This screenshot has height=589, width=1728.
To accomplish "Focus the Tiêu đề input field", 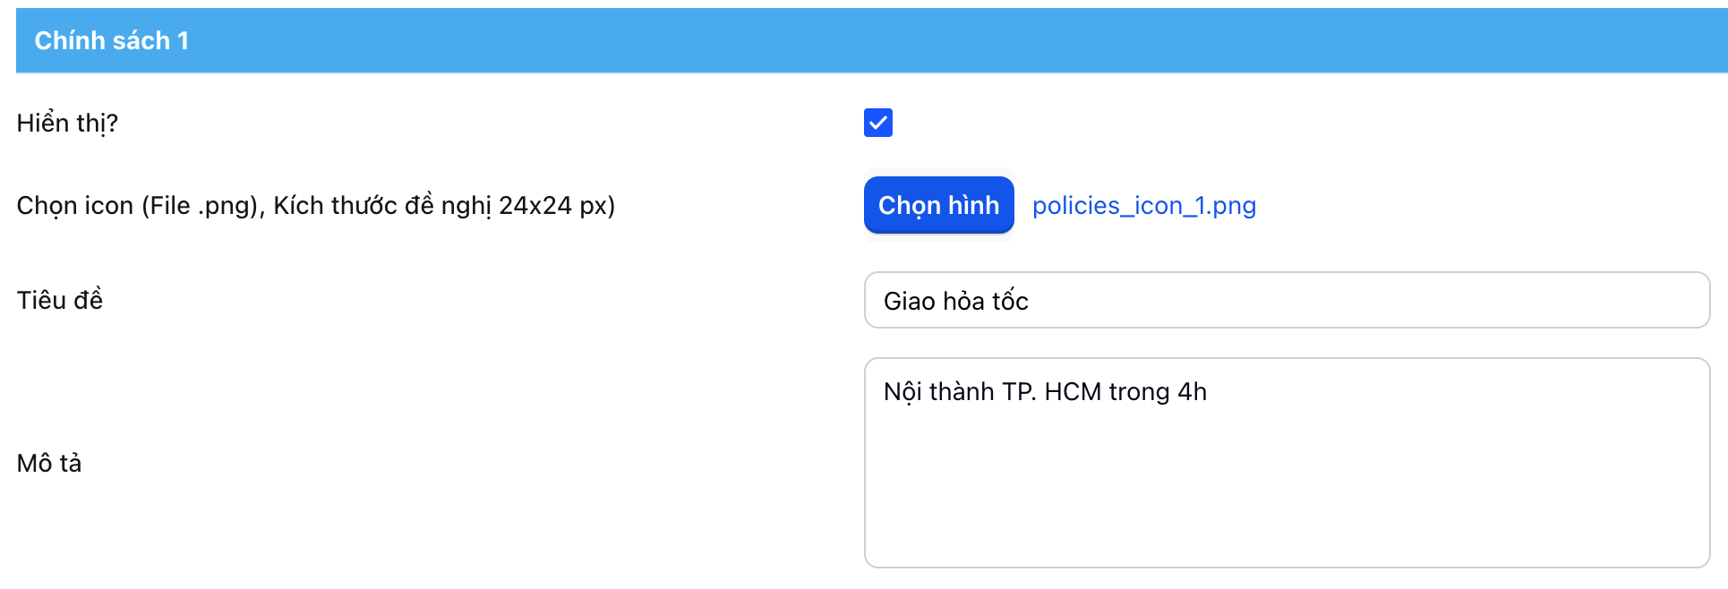I will [1286, 301].
